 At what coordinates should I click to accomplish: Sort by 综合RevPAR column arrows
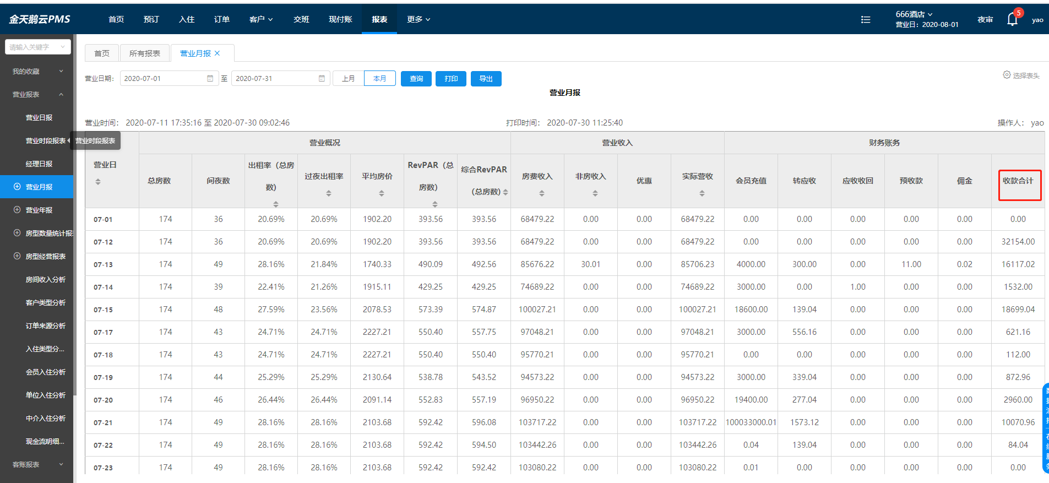tap(506, 192)
